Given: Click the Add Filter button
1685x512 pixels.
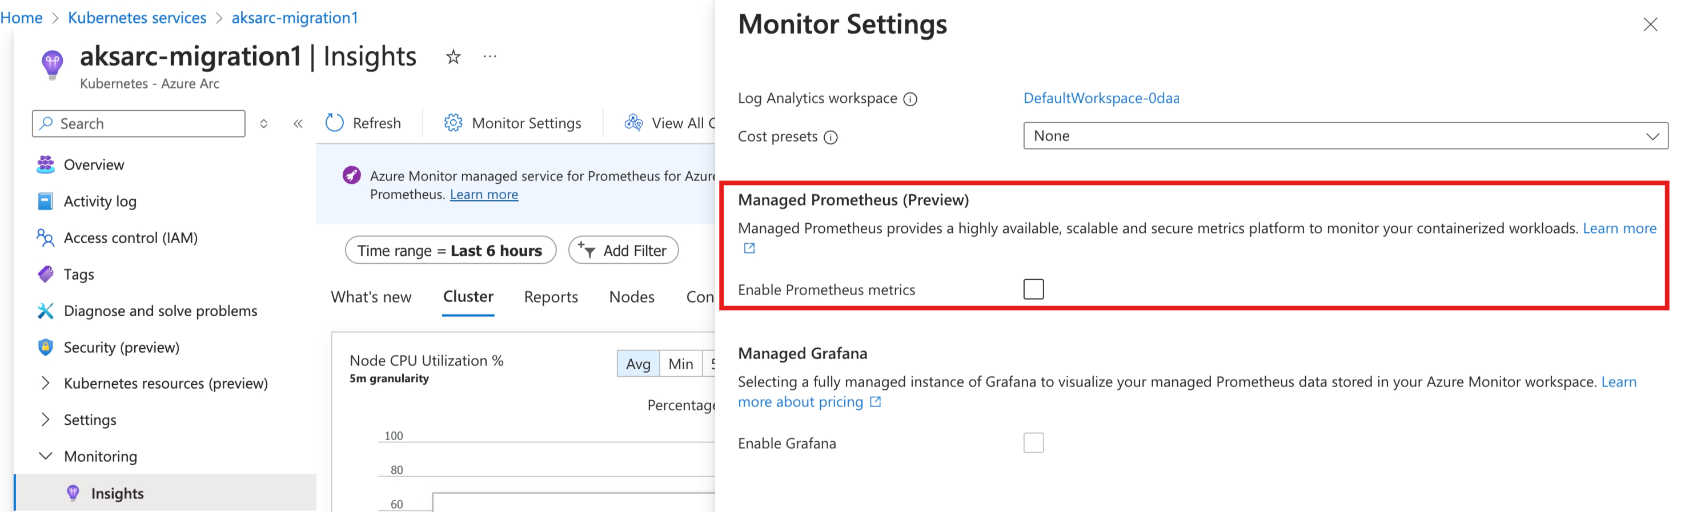Looking at the screenshot, I should point(623,251).
